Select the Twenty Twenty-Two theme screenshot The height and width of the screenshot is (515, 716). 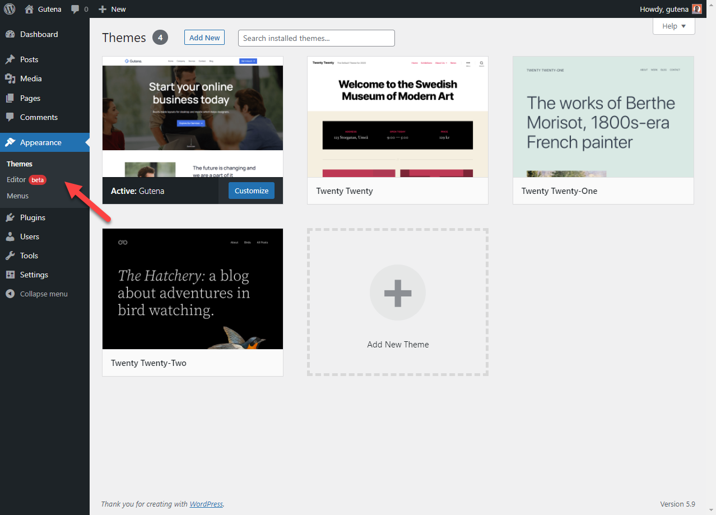pos(193,289)
